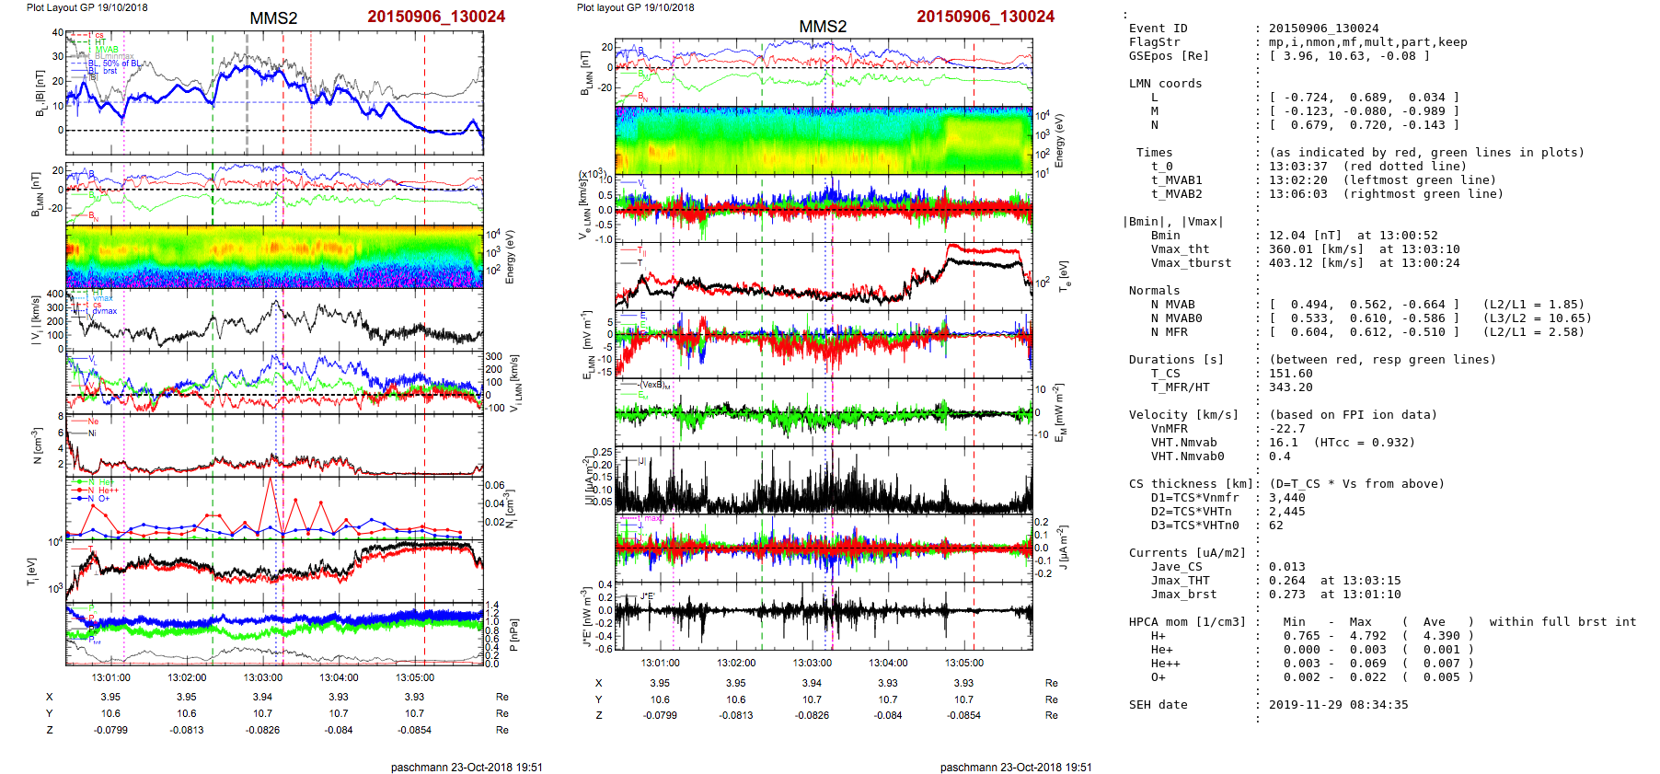Click the 'Durations [s]' heading

click(1176, 360)
